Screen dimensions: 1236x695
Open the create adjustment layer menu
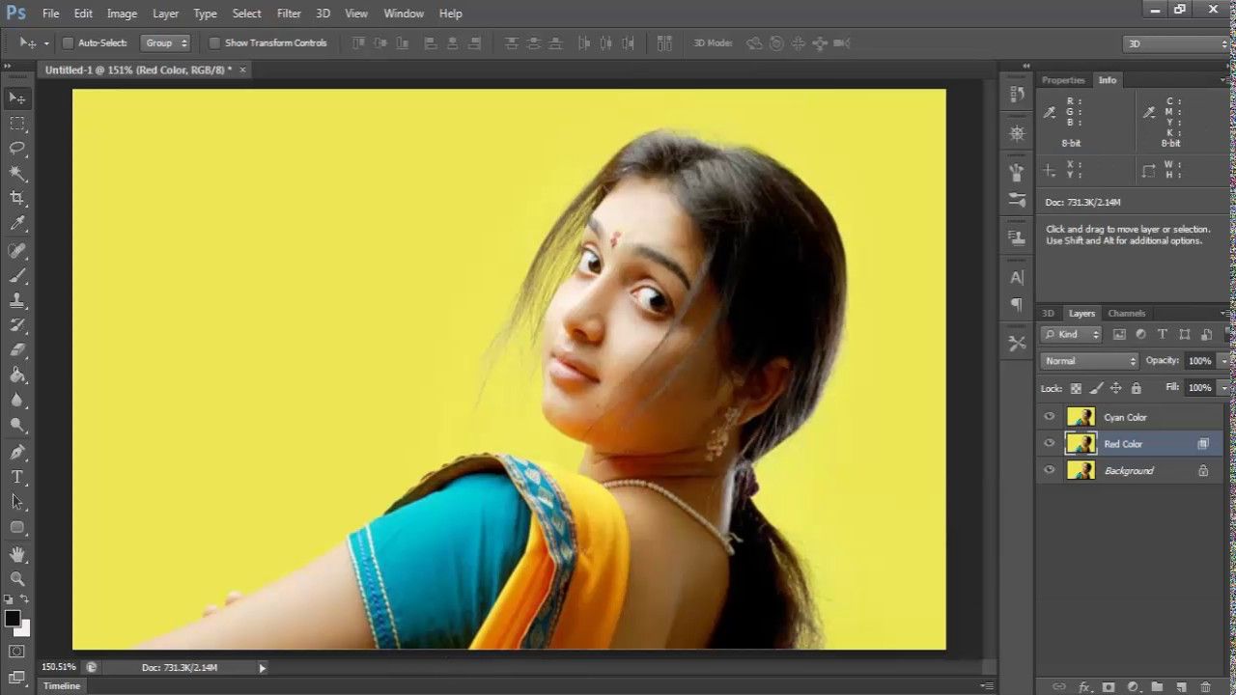click(x=1132, y=687)
